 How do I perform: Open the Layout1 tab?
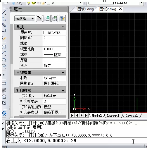coord(113,116)
